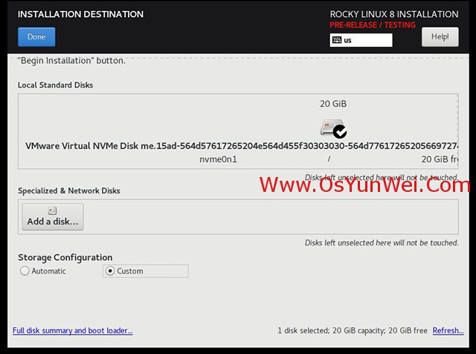476x354 pixels.
Task: Click the small disk icon in Add a disk
Action: (53, 210)
